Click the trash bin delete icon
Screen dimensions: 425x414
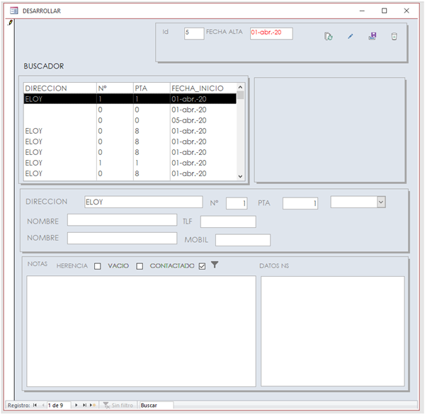click(394, 36)
